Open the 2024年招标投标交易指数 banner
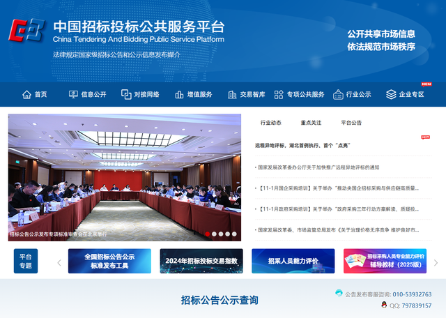Viewport: 446px width, 318px height. click(x=201, y=261)
